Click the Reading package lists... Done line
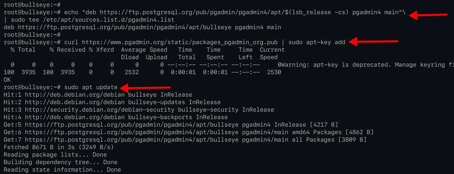Screen dimensions: 454x174 55,155
